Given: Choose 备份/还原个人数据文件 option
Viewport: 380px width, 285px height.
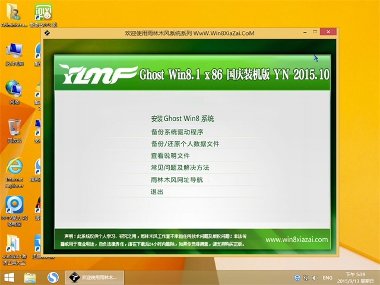Looking at the screenshot, I should click(185, 144).
